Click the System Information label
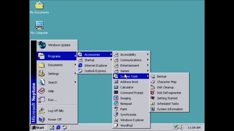 coord(170,109)
